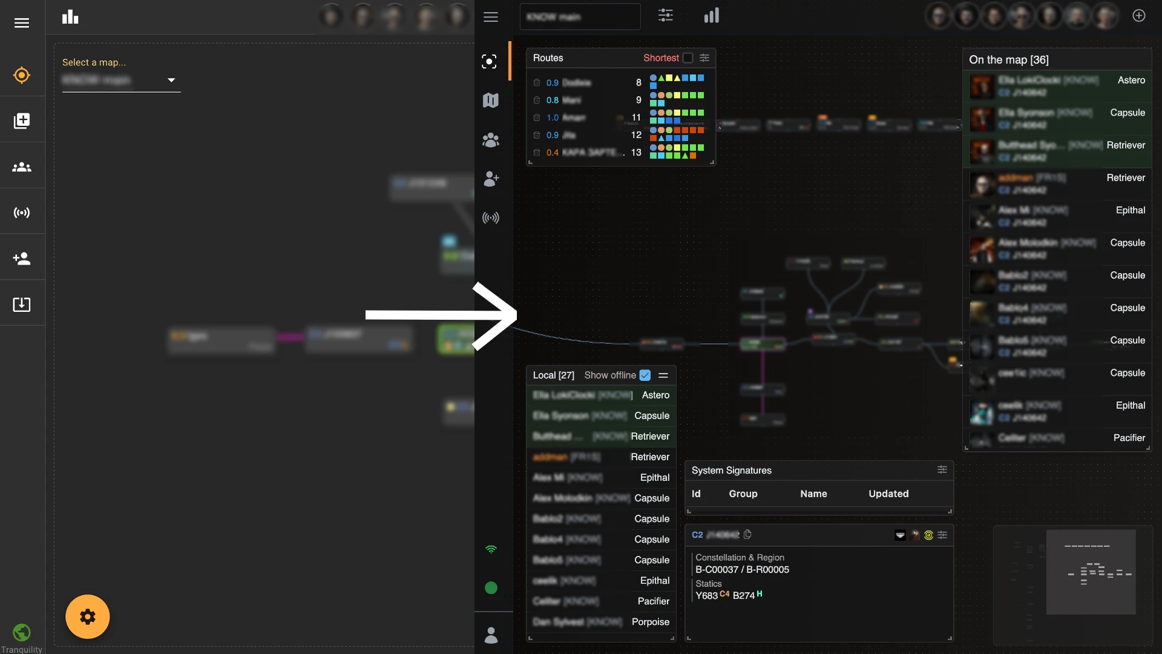Select the import/download icon
The width and height of the screenshot is (1162, 654).
click(22, 305)
